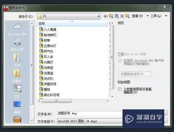
Task: Click the Buzzsaw orange folder icon
Action: click(17, 119)
